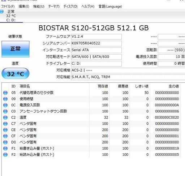
Task: Open the 編集(E) menu
Action: (x=24, y=7)
